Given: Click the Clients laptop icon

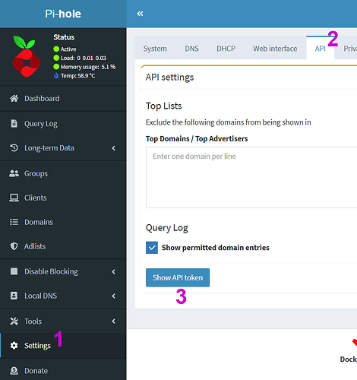Looking at the screenshot, I should coord(14,198).
